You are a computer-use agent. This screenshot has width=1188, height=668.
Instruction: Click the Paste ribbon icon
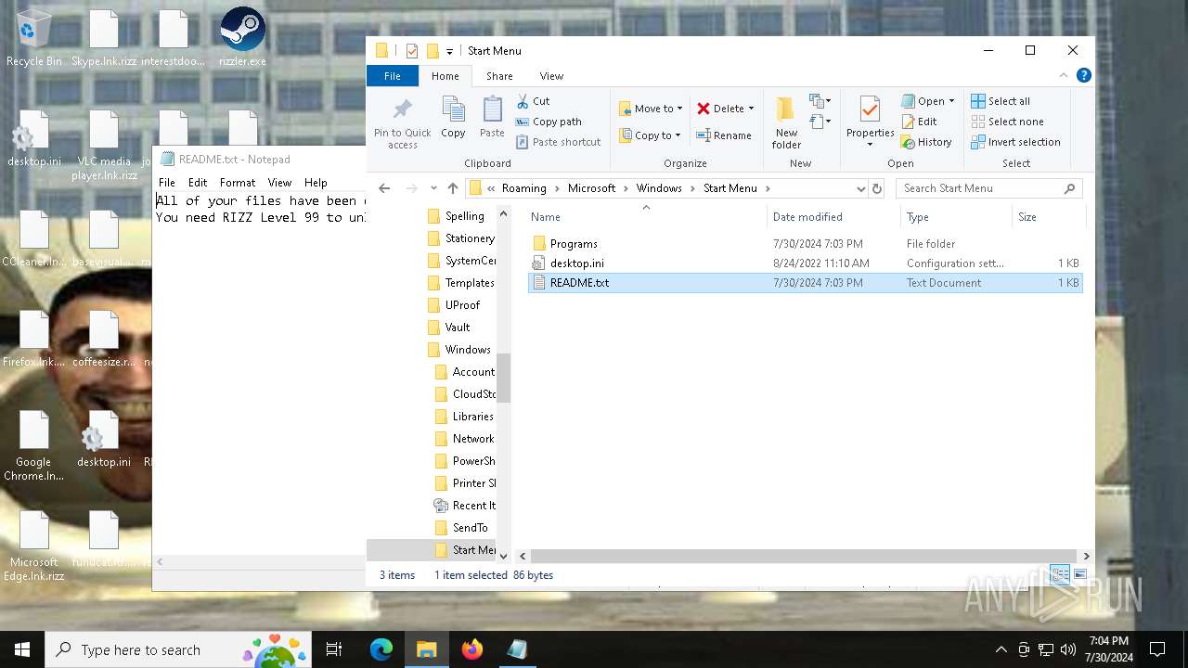click(x=492, y=118)
